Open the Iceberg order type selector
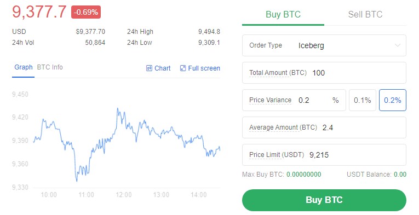This screenshot has height=215, width=419. tap(324, 45)
